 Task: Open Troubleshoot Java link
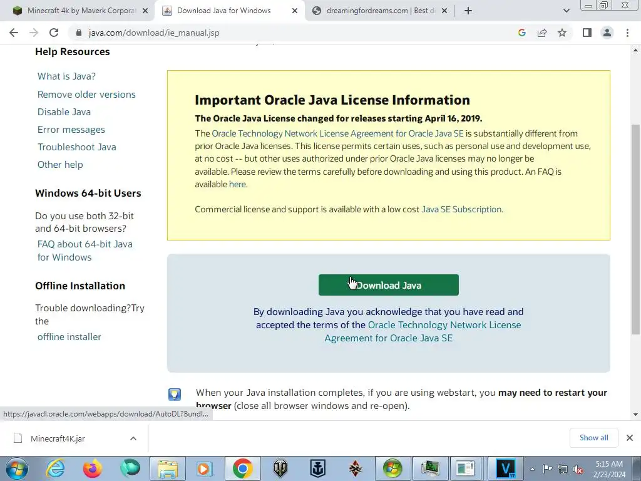coord(77,147)
